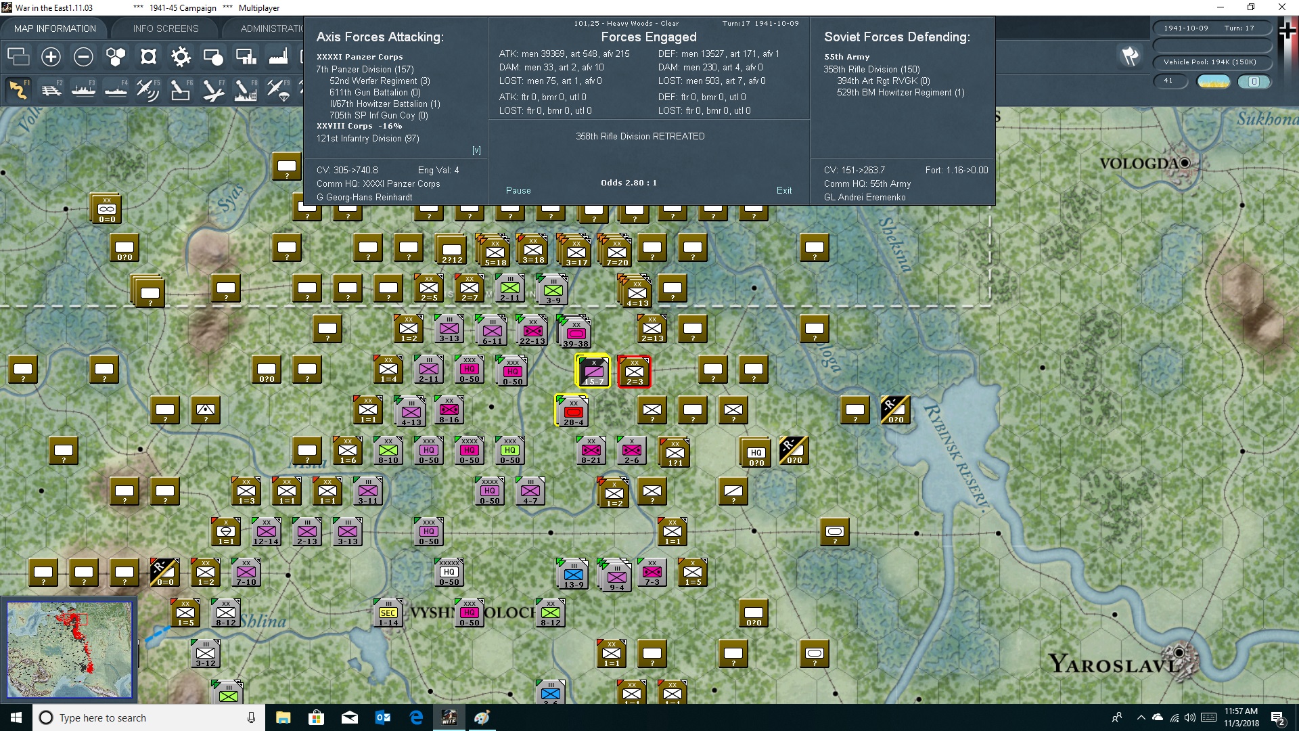Select the F2 rail move mode

click(x=51, y=89)
